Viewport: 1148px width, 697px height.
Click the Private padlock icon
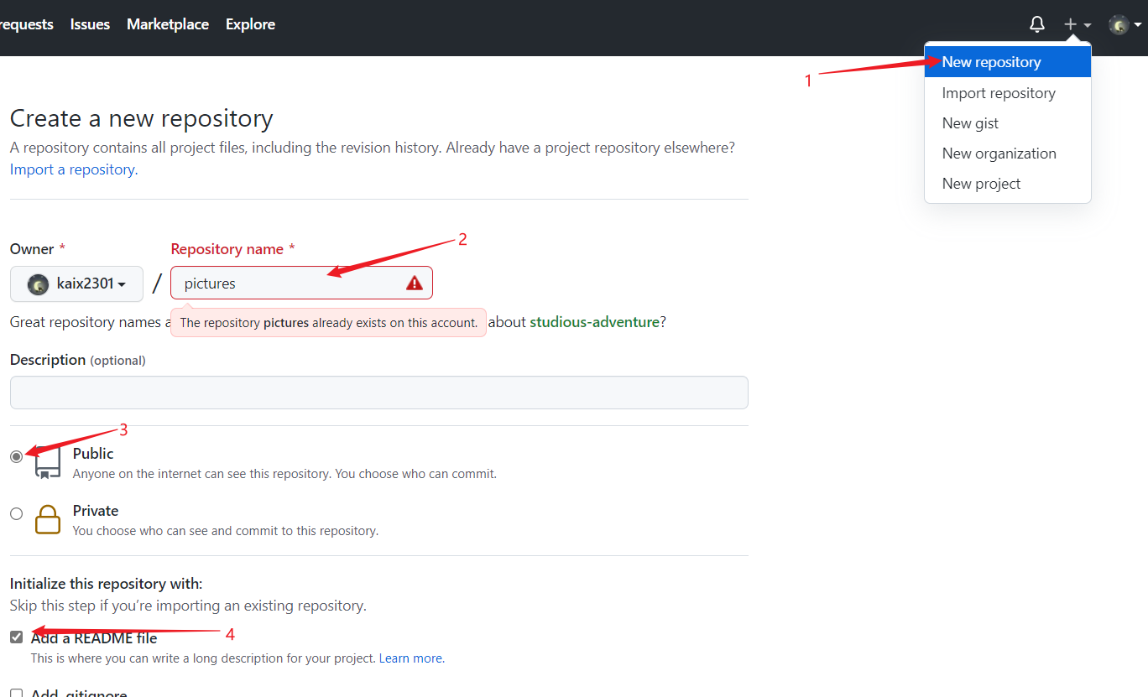coord(48,519)
